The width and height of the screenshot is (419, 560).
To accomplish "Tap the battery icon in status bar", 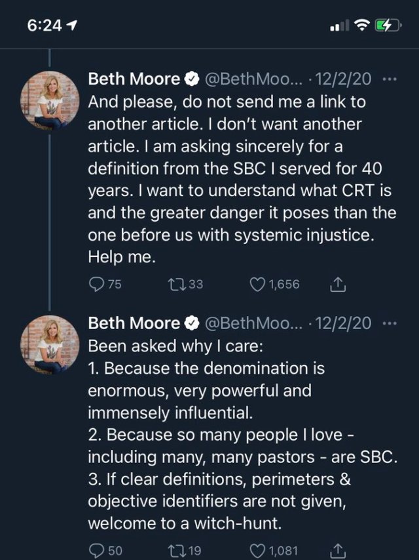I will (386, 26).
